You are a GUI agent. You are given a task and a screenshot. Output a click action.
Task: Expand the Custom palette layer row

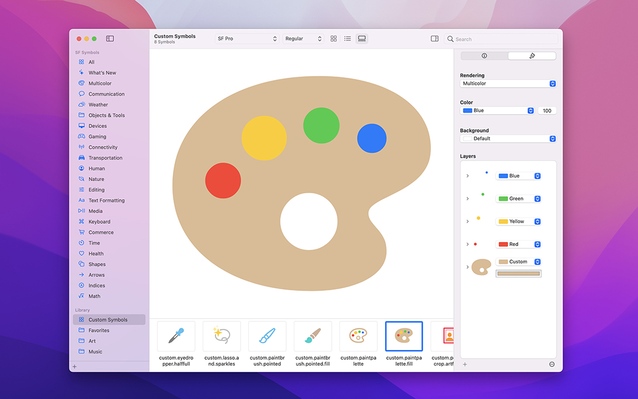coord(467,267)
